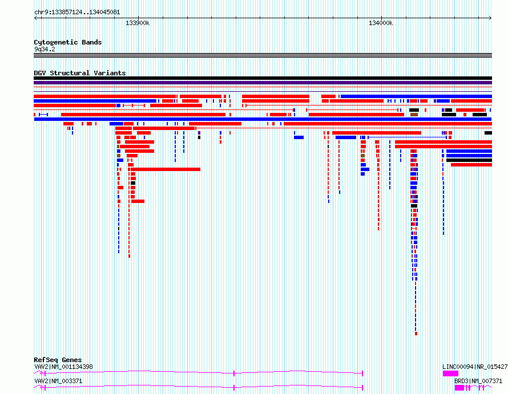The width and height of the screenshot is (508, 394).
Task: Click the VAV2|NM_003371 gene label
Action: (x=58, y=381)
